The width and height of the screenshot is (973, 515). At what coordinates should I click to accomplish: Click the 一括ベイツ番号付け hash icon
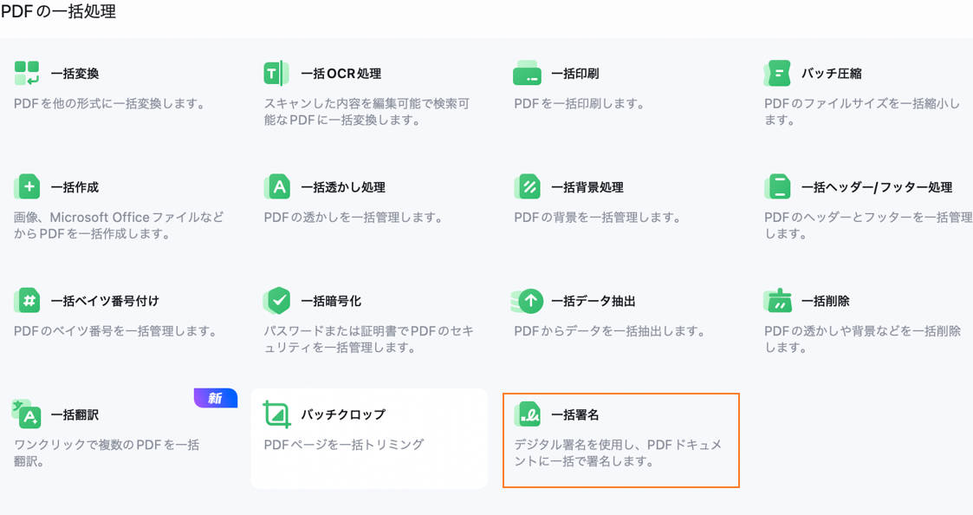pos(27,301)
